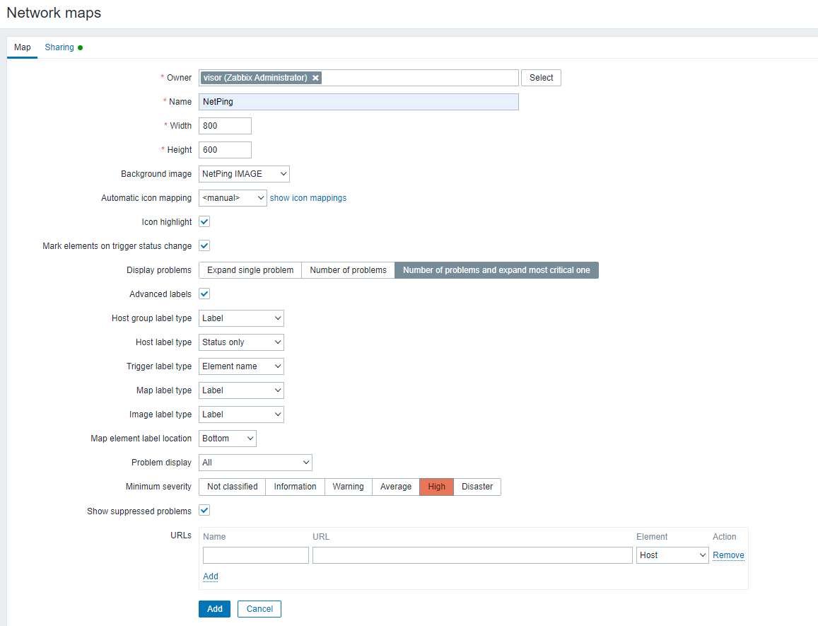Image resolution: width=818 pixels, height=626 pixels.
Task: Toggle Show suppressed problems checkbox
Action: pos(204,510)
